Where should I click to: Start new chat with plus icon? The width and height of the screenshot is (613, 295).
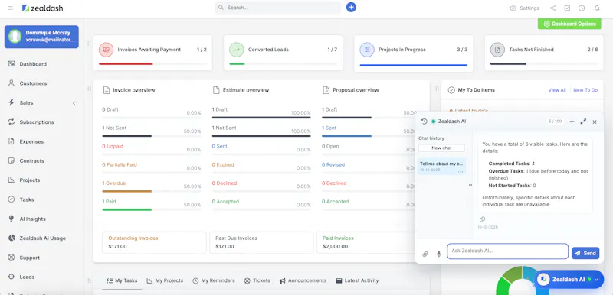pos(572,122)
